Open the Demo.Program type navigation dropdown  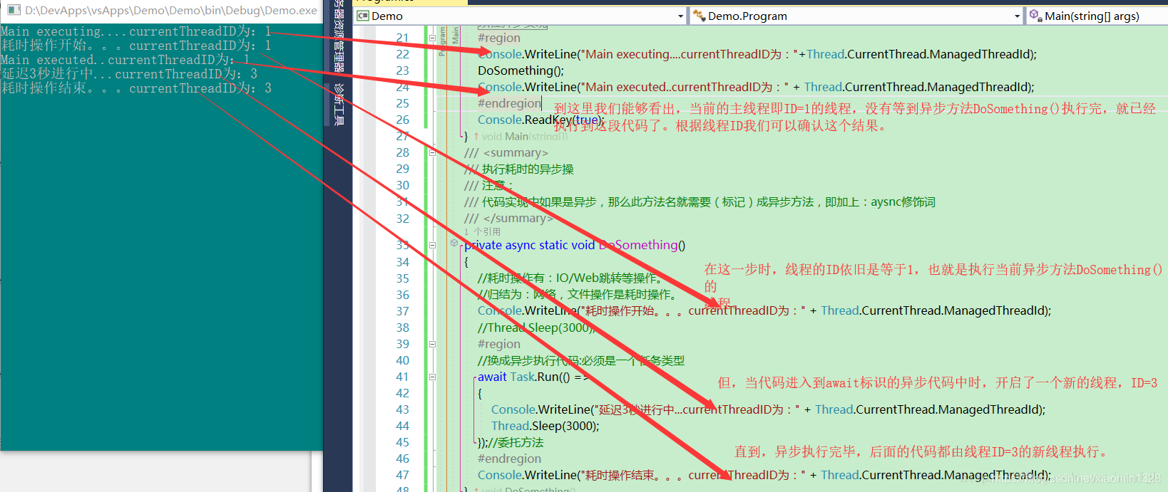coord(1017,16)
